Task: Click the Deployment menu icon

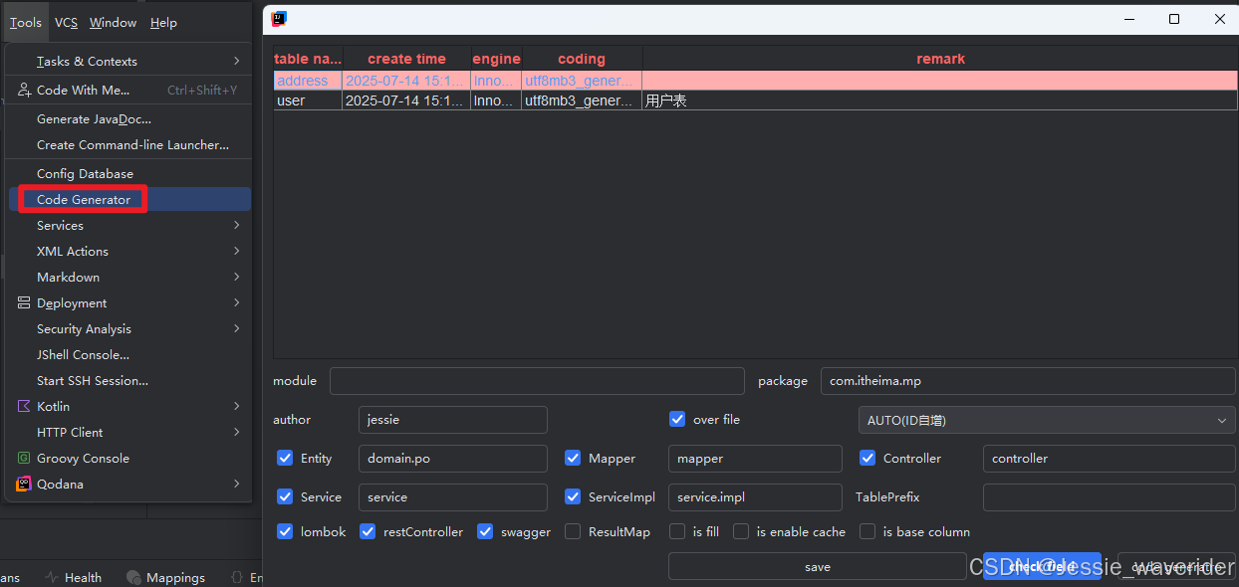Action: point(24,302)
